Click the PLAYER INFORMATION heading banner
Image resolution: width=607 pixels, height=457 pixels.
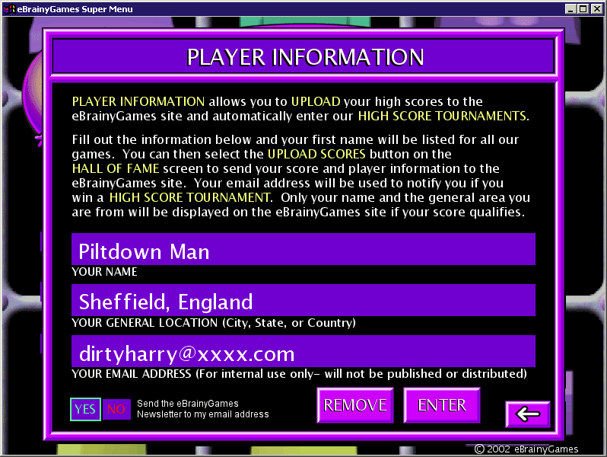[304, 56]
